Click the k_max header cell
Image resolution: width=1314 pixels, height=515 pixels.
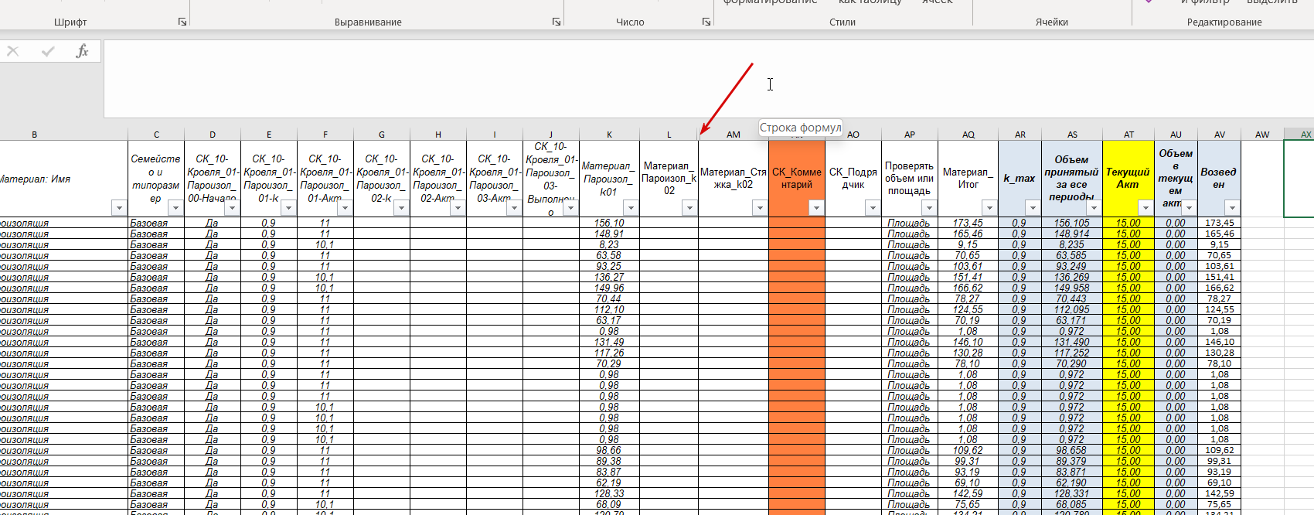click(1020, 179)
